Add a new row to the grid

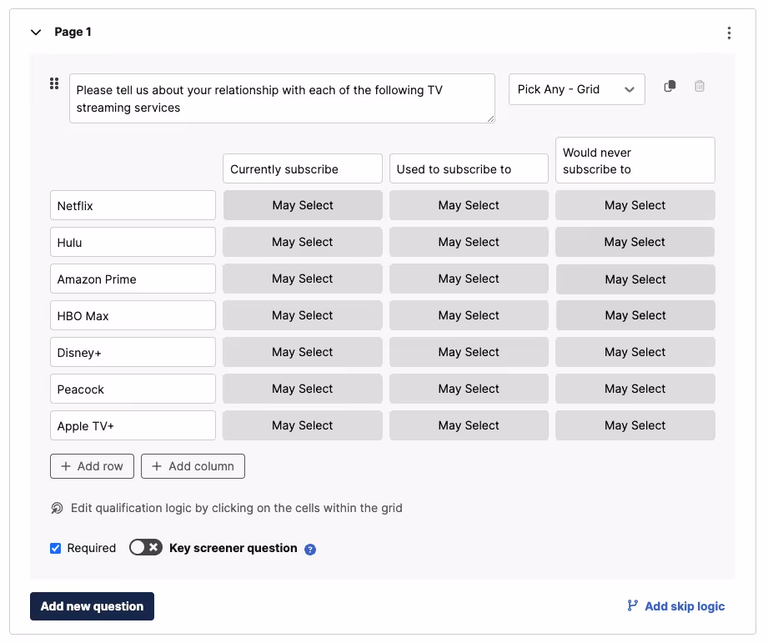[92, 466]
